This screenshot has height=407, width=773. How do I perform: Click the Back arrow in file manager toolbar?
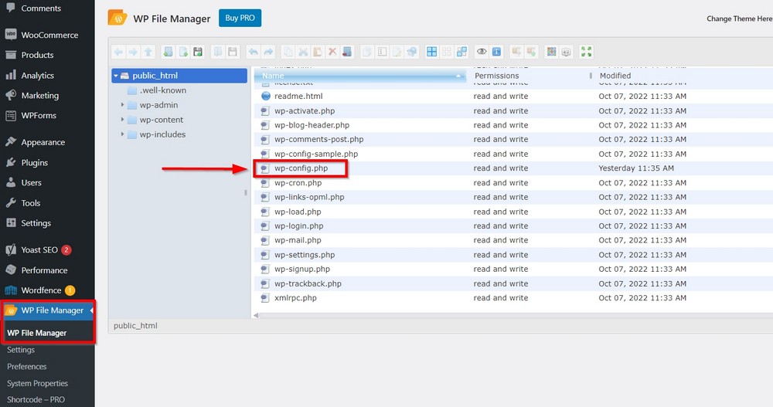118,52
